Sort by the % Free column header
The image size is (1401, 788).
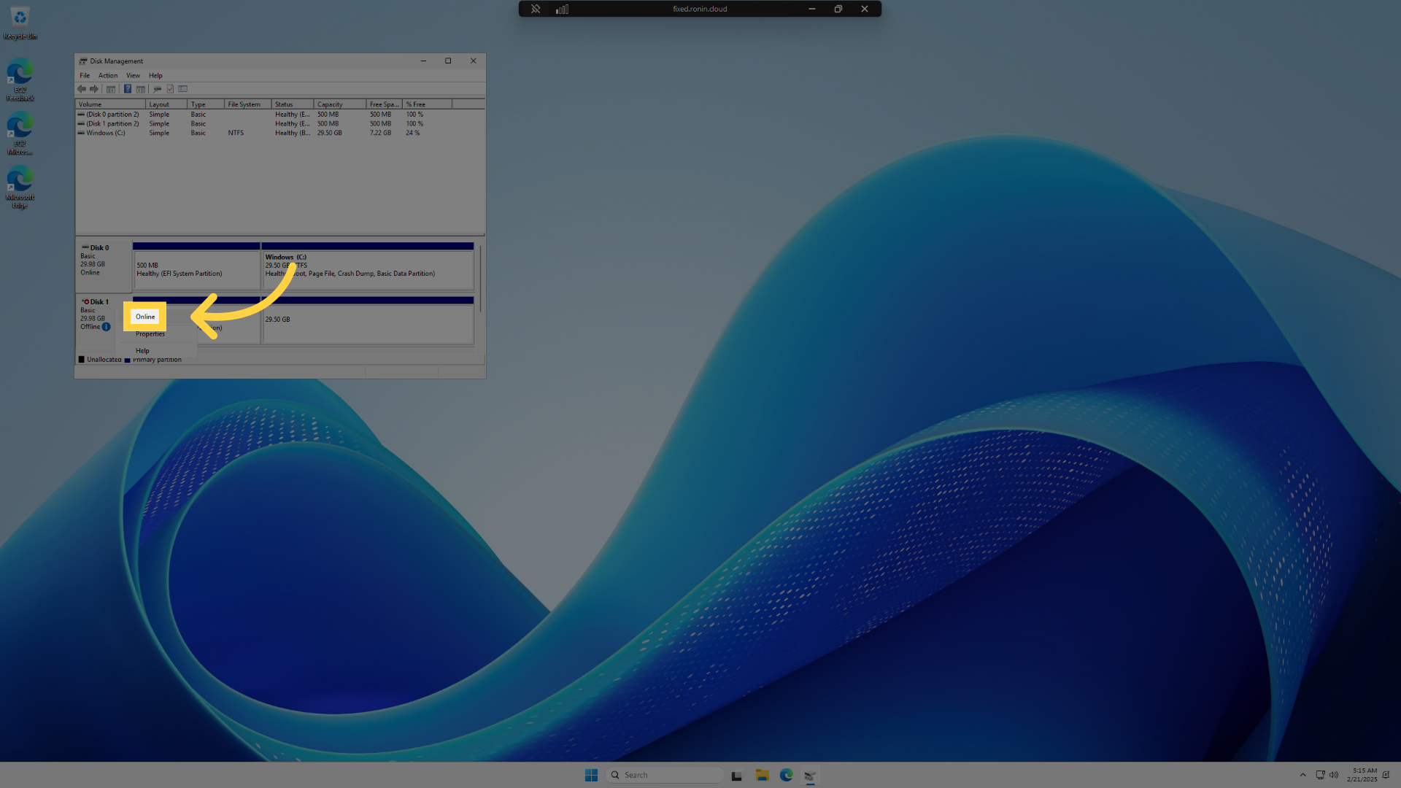pos(428,104)
